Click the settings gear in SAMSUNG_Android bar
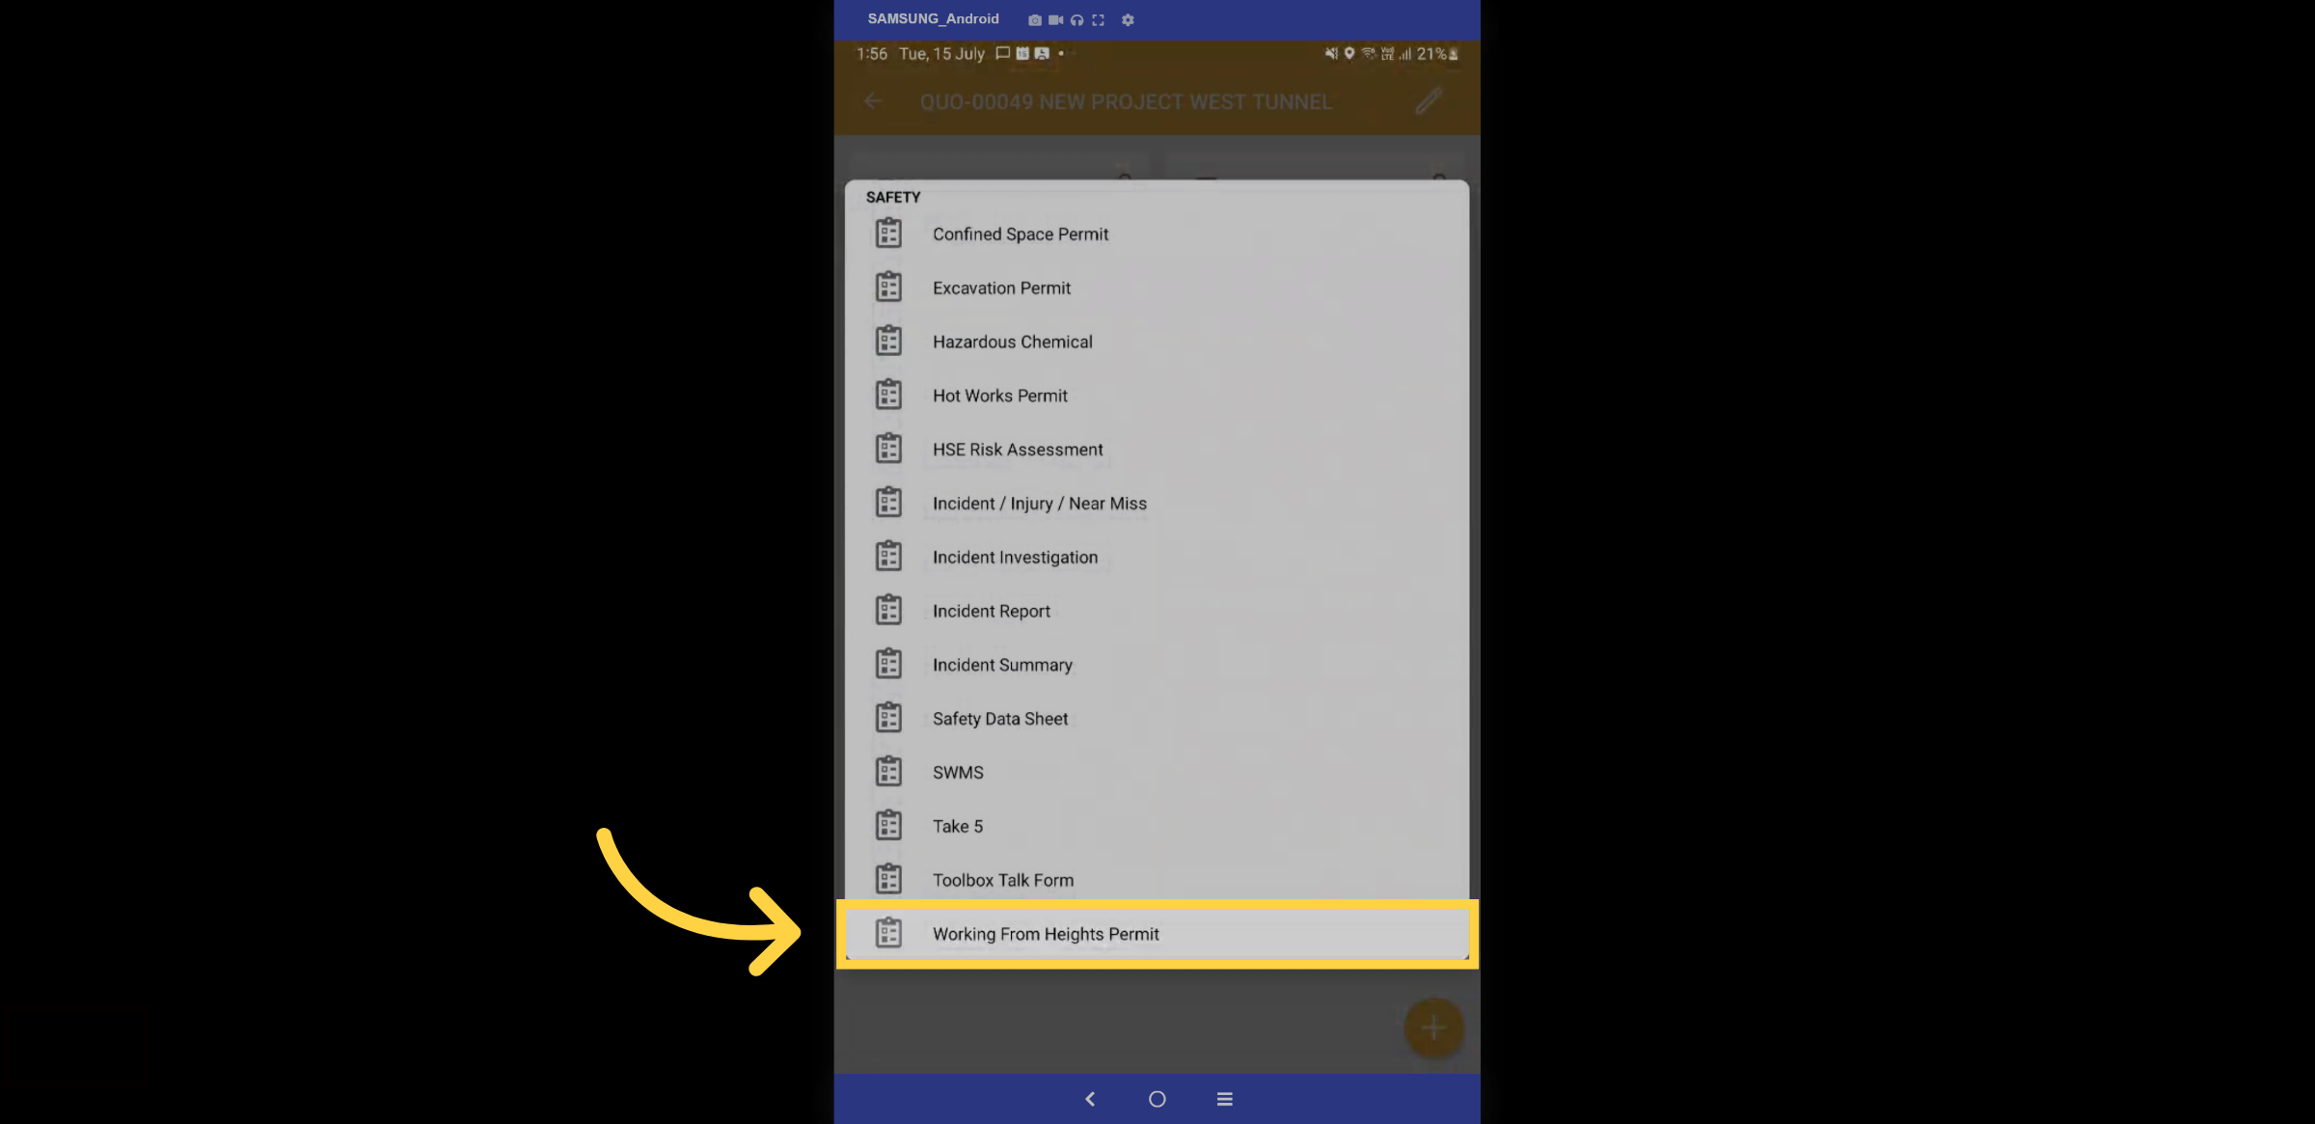This screenshot has width=2315, height=1124. coord(1128,20)
